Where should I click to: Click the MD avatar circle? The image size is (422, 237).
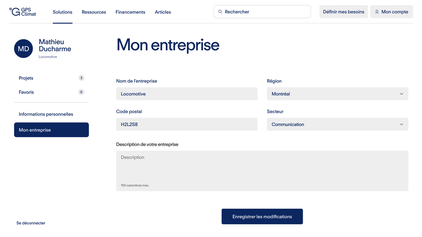(x=24, y=49)
